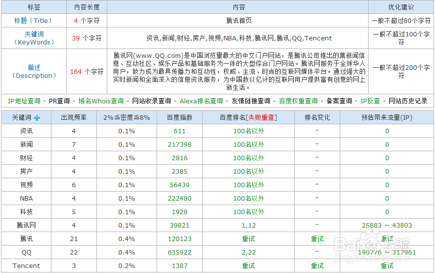435x273 pixels.
Task: Click 100名以外 ranking in 财经 row
Action: coord(248,158)
